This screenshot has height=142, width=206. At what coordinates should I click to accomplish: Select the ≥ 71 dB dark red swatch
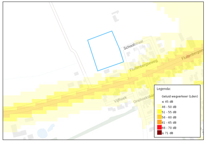159,133
